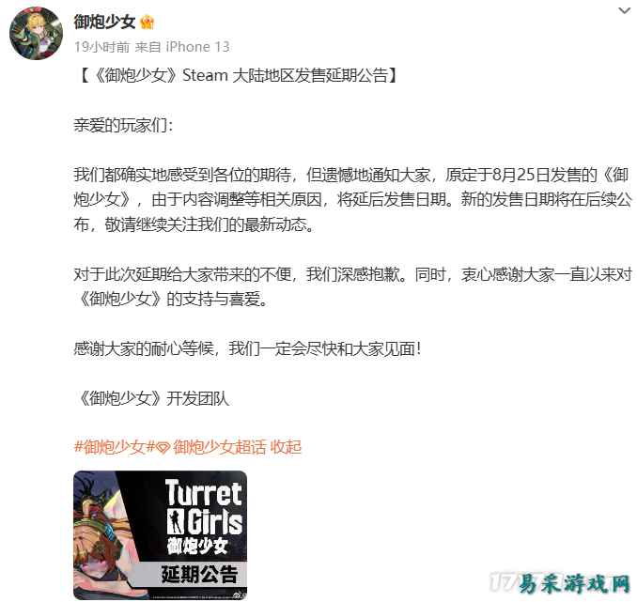Open the 御炮少女 round avatar picture
The width and height of the screenshot is (637, 602).
[x=36, y=33]
